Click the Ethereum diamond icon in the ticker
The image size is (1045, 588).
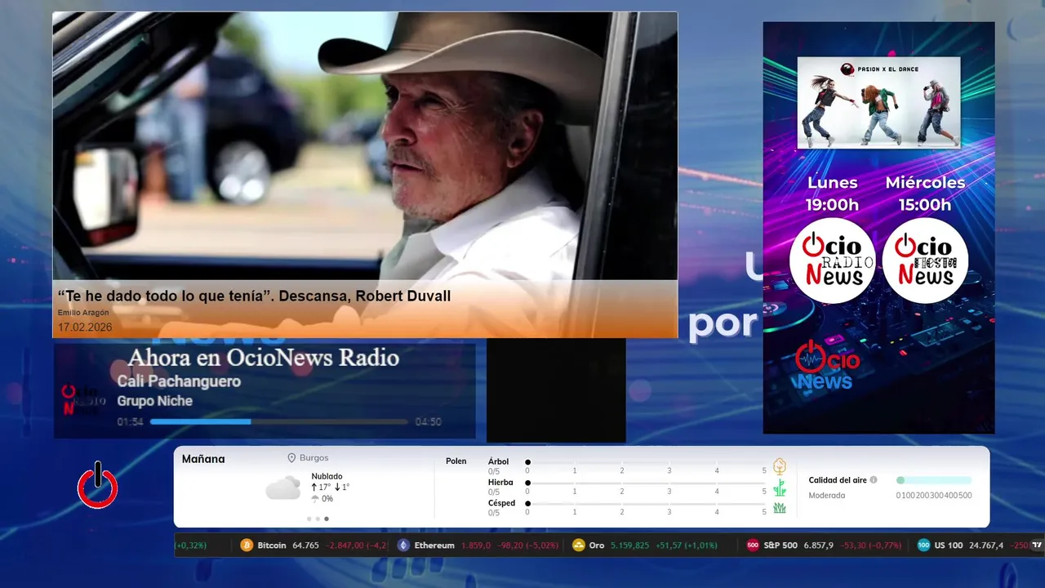tap(403, 546)
